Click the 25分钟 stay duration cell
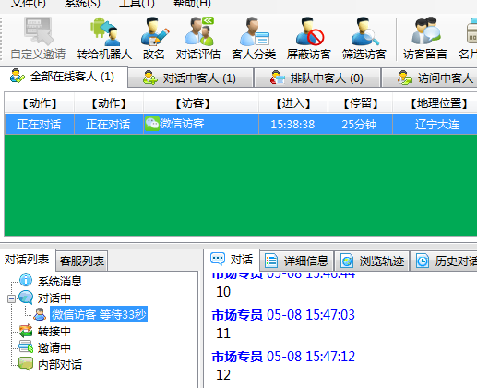This screenshot has height=388, width=477. click(x=359, y=125)
